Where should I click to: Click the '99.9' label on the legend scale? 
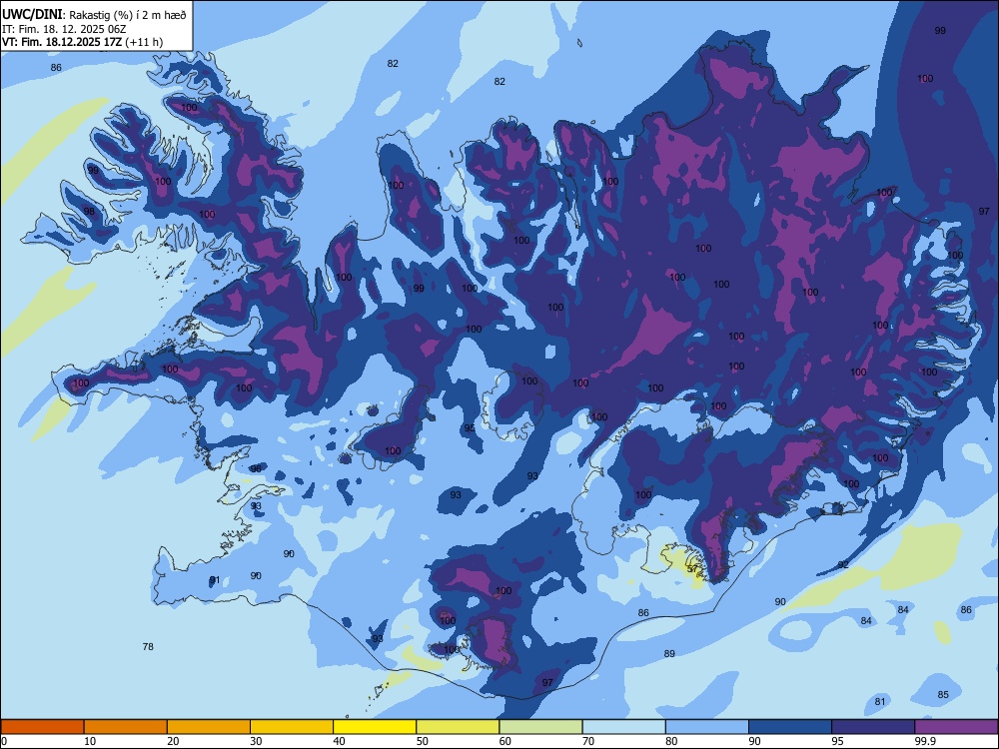(925, 741)
